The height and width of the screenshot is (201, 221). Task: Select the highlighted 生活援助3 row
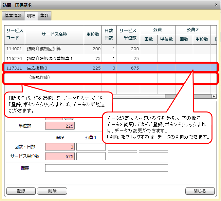tap(54, 68)
